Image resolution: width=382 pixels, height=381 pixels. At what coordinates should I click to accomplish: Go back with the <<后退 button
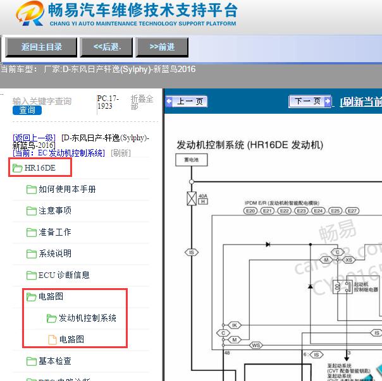(106, 47)
